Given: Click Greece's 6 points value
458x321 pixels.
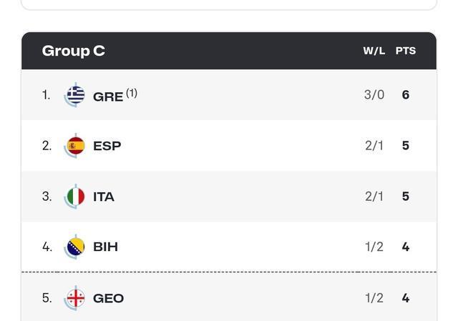Looking at the screenshot, I should click(x=406, y=95).
